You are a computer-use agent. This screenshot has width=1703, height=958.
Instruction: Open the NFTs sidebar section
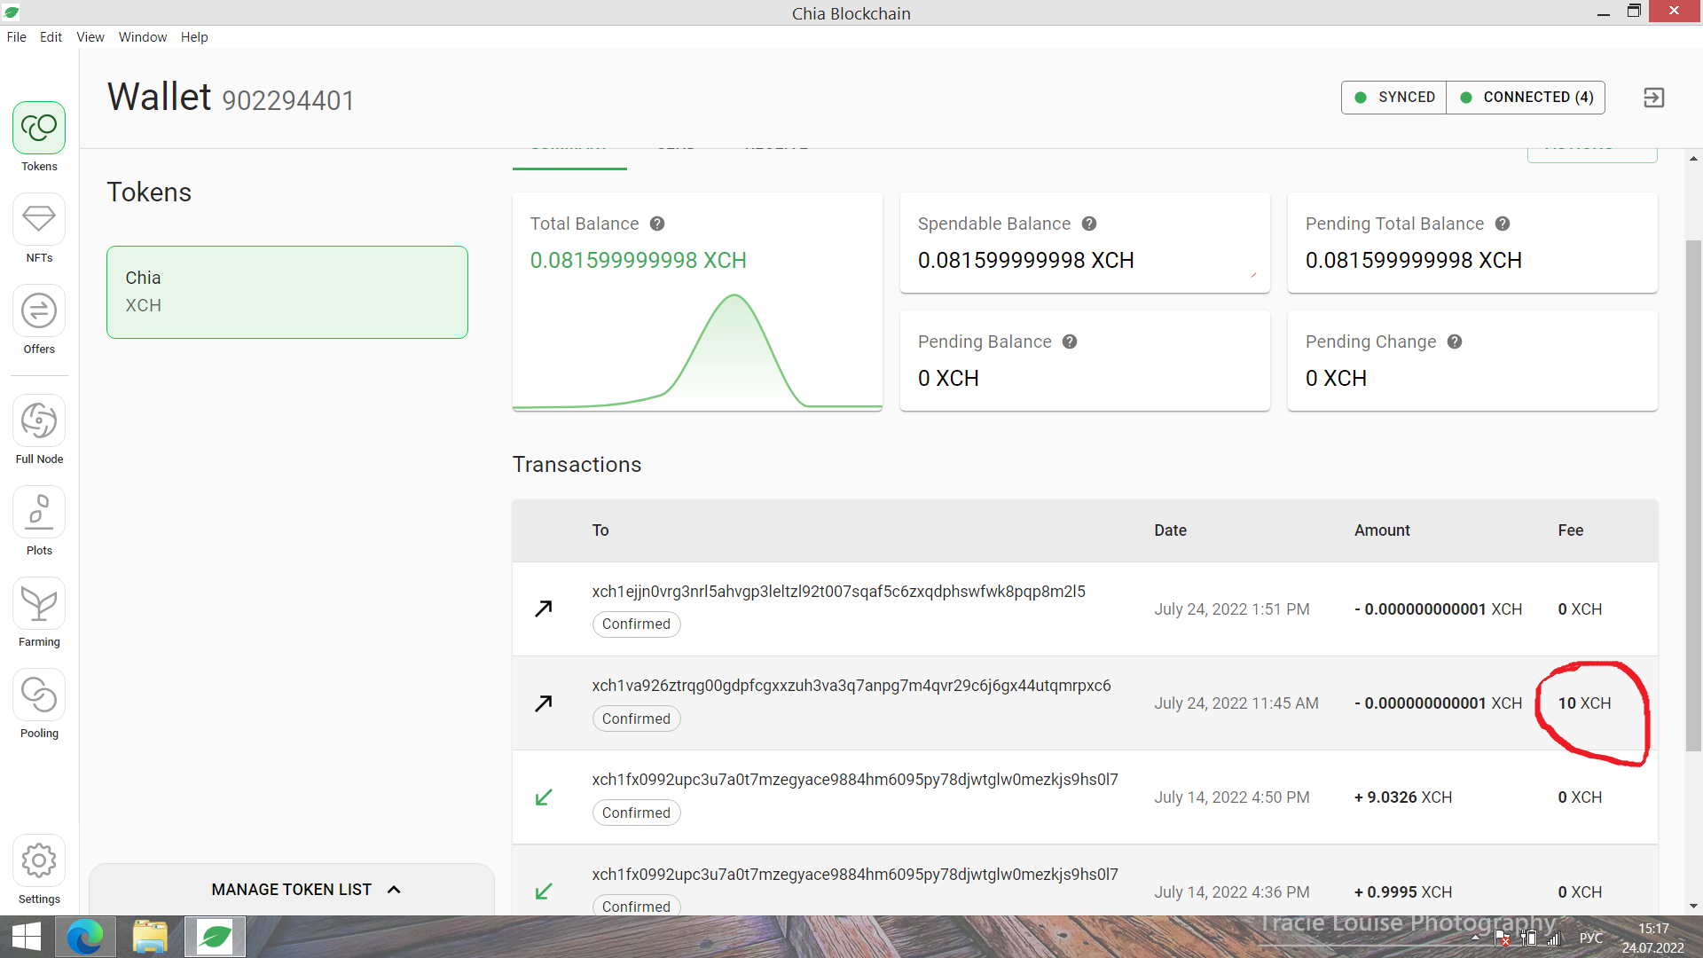39,228
